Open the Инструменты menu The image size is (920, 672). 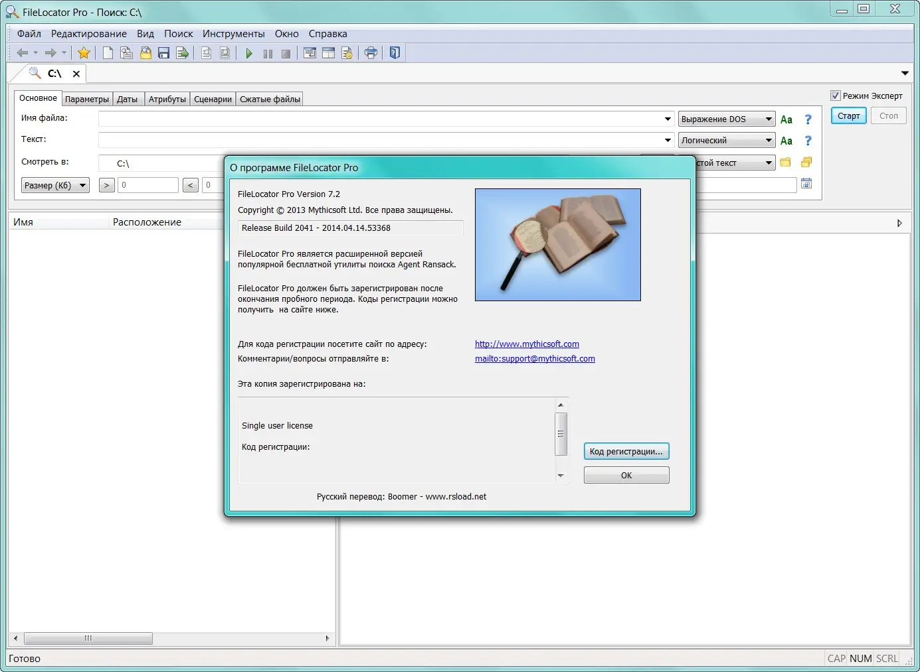(x=234, y=34)
